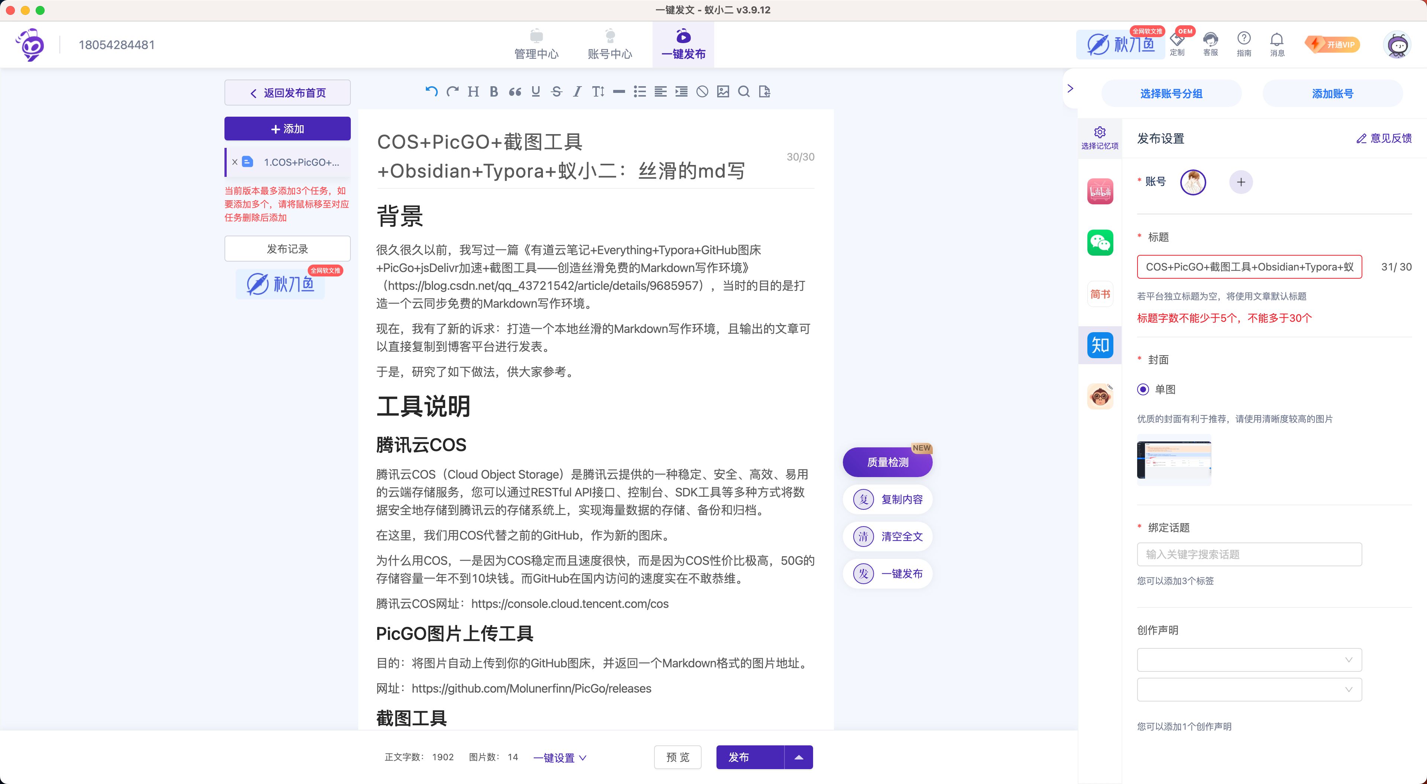This screenshot has height=784, width=1427.
Task: Insert image via toolbar picture icon
Action: 723,91
